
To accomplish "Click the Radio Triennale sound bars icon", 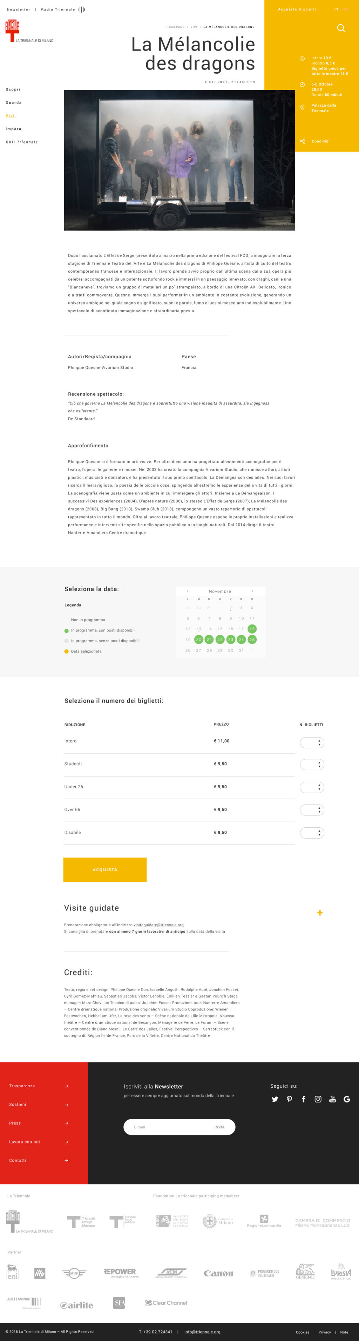I will coord(82,9).
